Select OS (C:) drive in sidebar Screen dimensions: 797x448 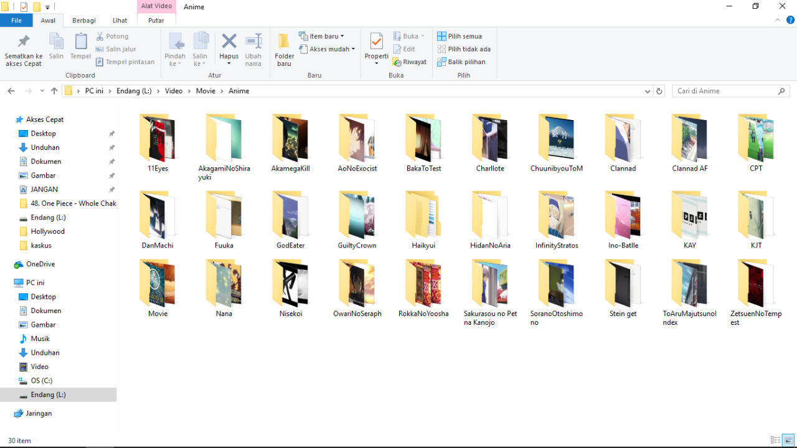pyautogui.click(x=41, y=381)
